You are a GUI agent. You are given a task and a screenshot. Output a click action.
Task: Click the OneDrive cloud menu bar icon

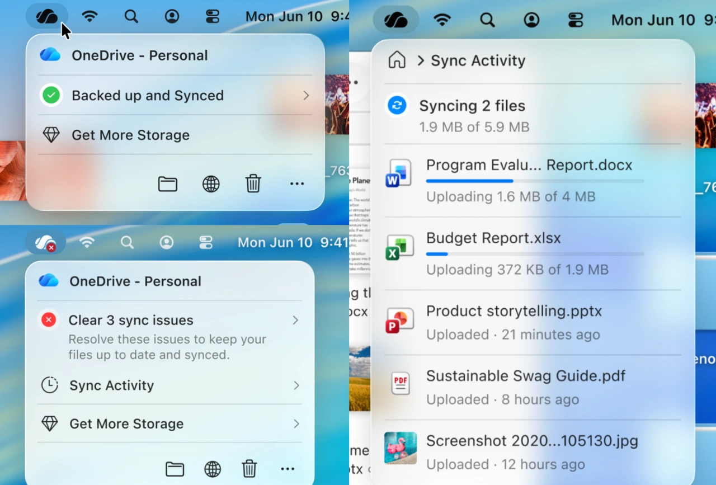(x=47, y=16)
